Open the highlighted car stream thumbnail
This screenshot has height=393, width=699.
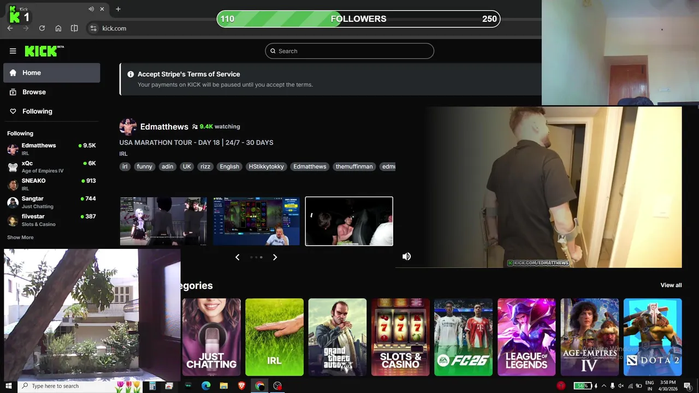pyautogui.click(x=349, y=221)
